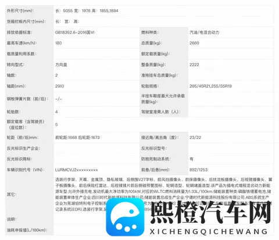Click the 轮胎规格 label

(x=150, y=86)
